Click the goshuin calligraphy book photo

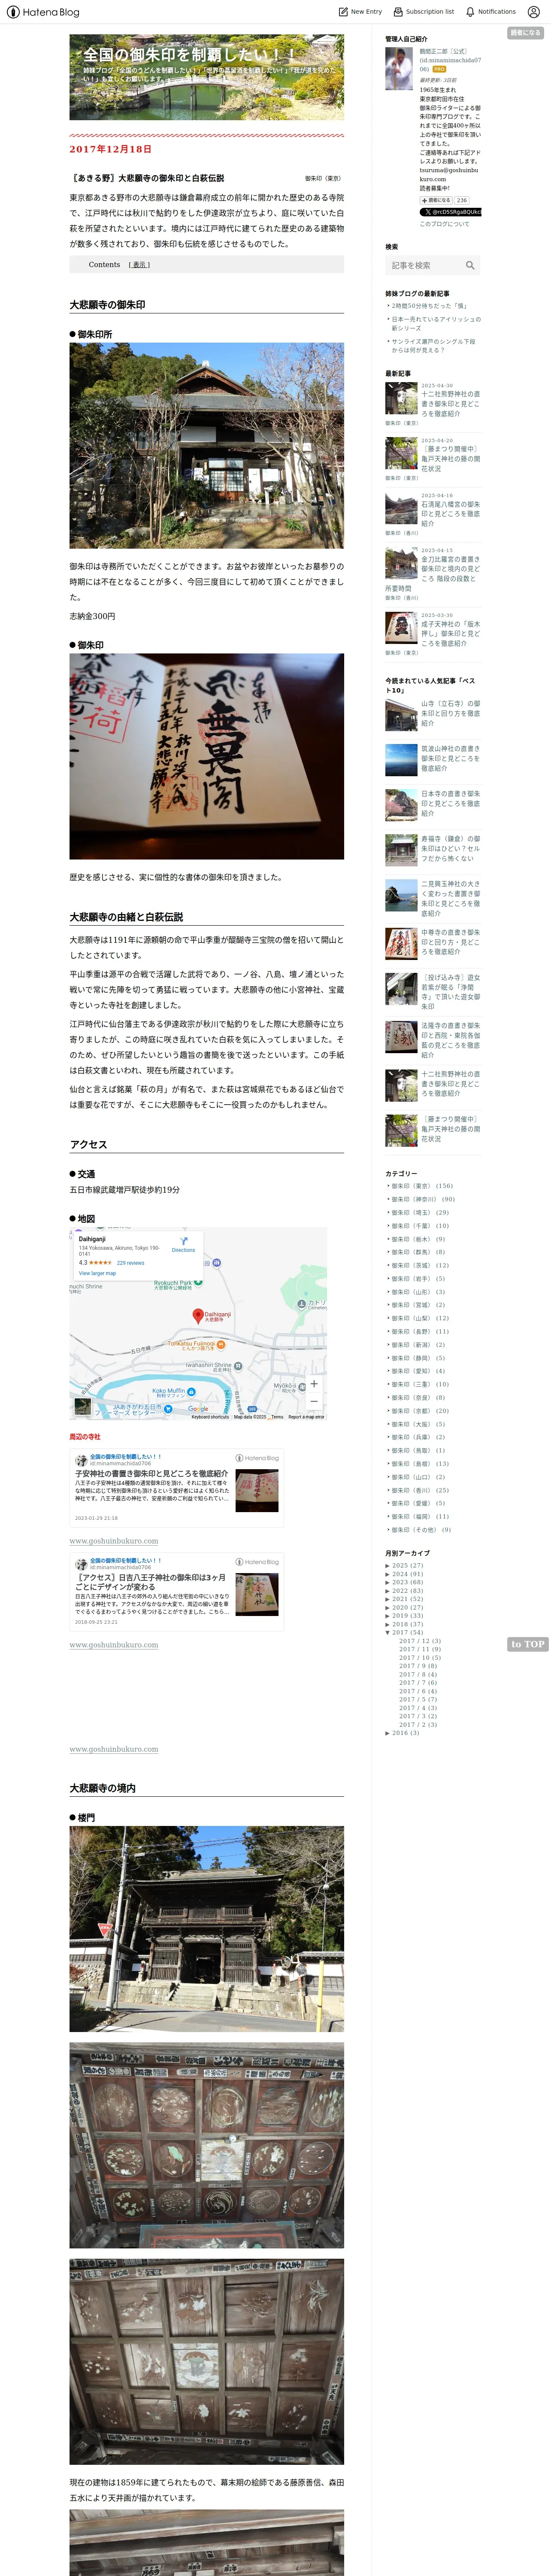click(x=206, y=756)
